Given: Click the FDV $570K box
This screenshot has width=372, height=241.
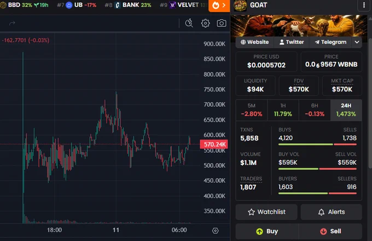Looking at the screenshot, I should pos(299,85).
